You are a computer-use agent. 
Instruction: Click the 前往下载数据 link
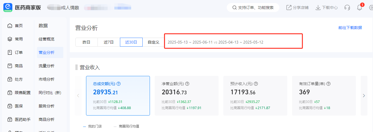click(350, 28)
